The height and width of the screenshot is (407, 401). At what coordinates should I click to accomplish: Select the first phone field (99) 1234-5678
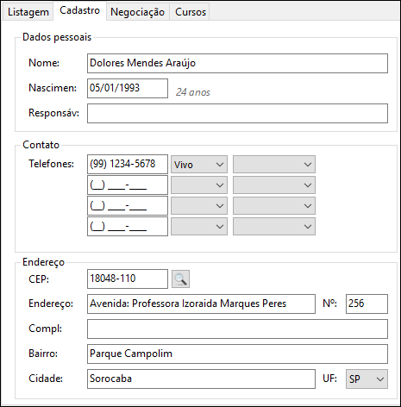[128, 164]
